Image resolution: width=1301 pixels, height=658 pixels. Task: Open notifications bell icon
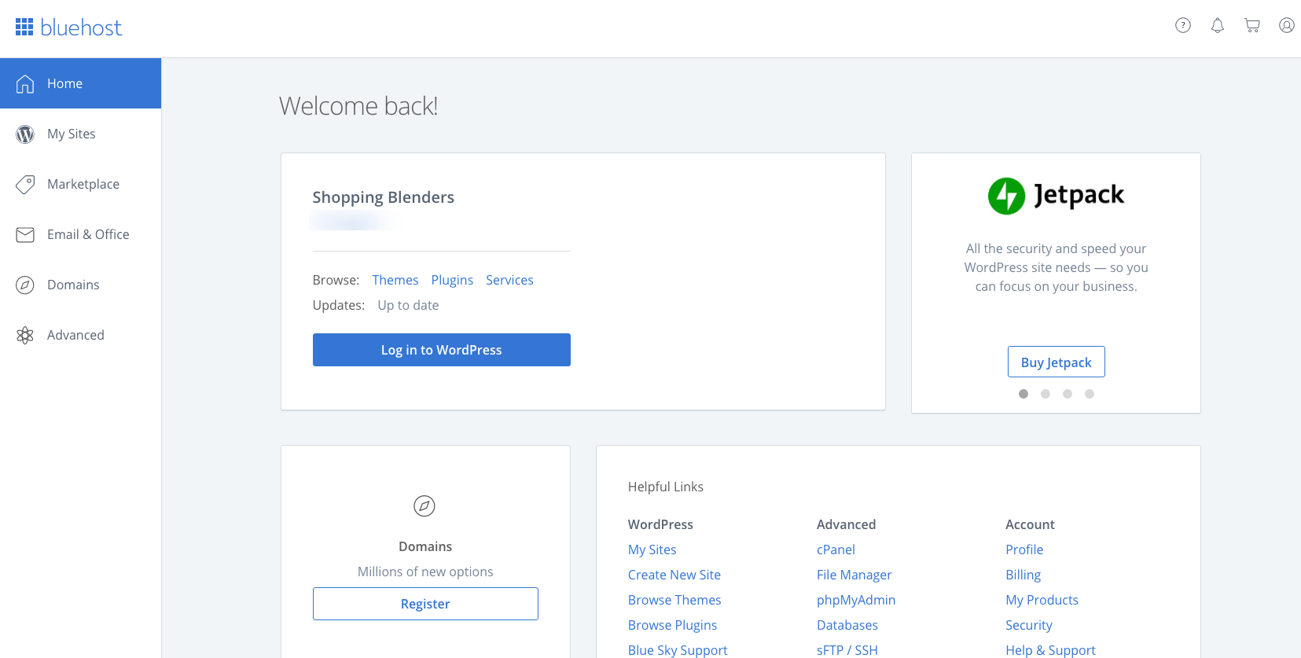1218,26
